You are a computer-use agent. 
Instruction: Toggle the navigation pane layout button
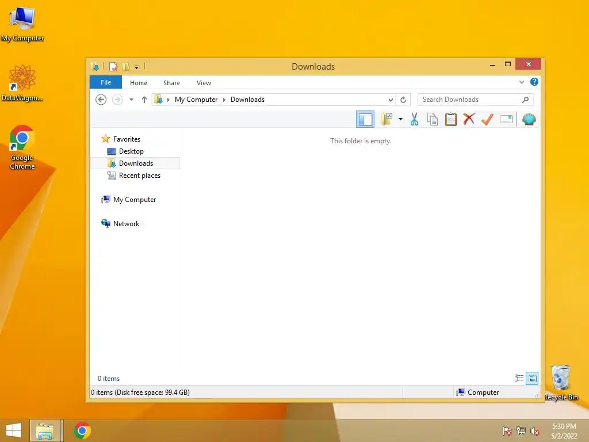pos(365,120)
